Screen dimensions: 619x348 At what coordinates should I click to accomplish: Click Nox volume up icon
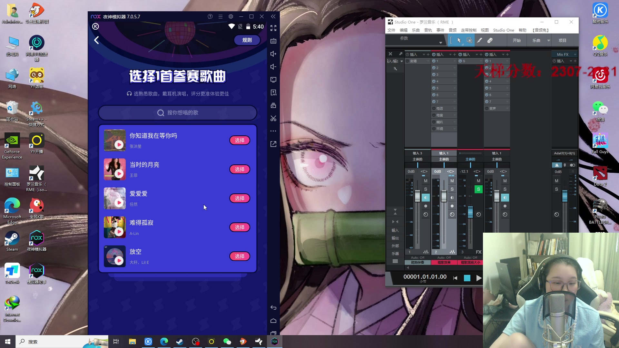(x=273, y=54)
